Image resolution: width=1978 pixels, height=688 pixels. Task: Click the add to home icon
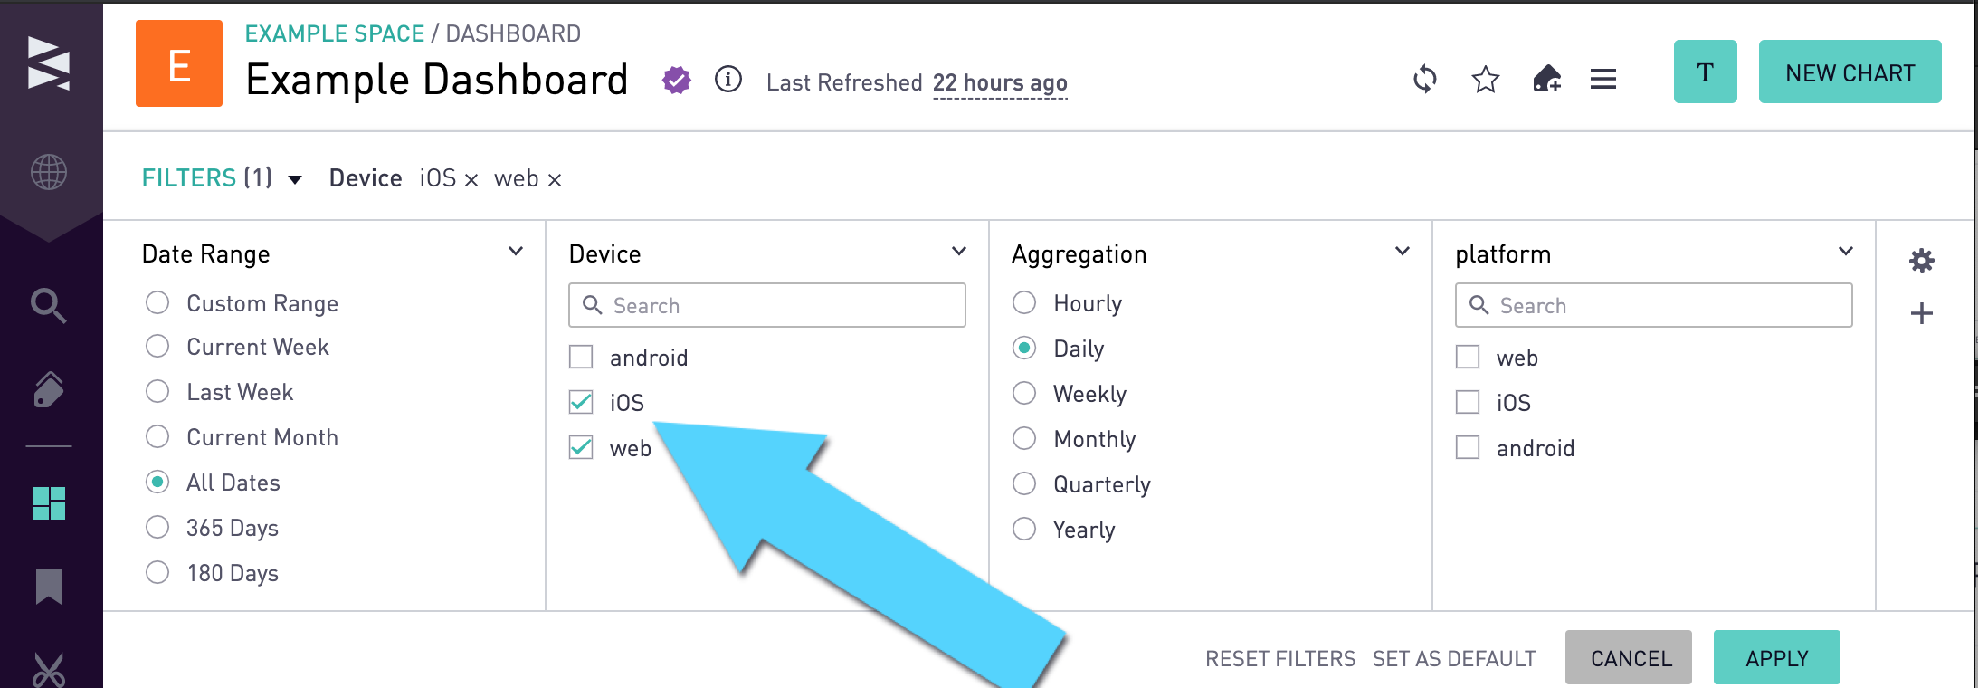(1545, 80)
